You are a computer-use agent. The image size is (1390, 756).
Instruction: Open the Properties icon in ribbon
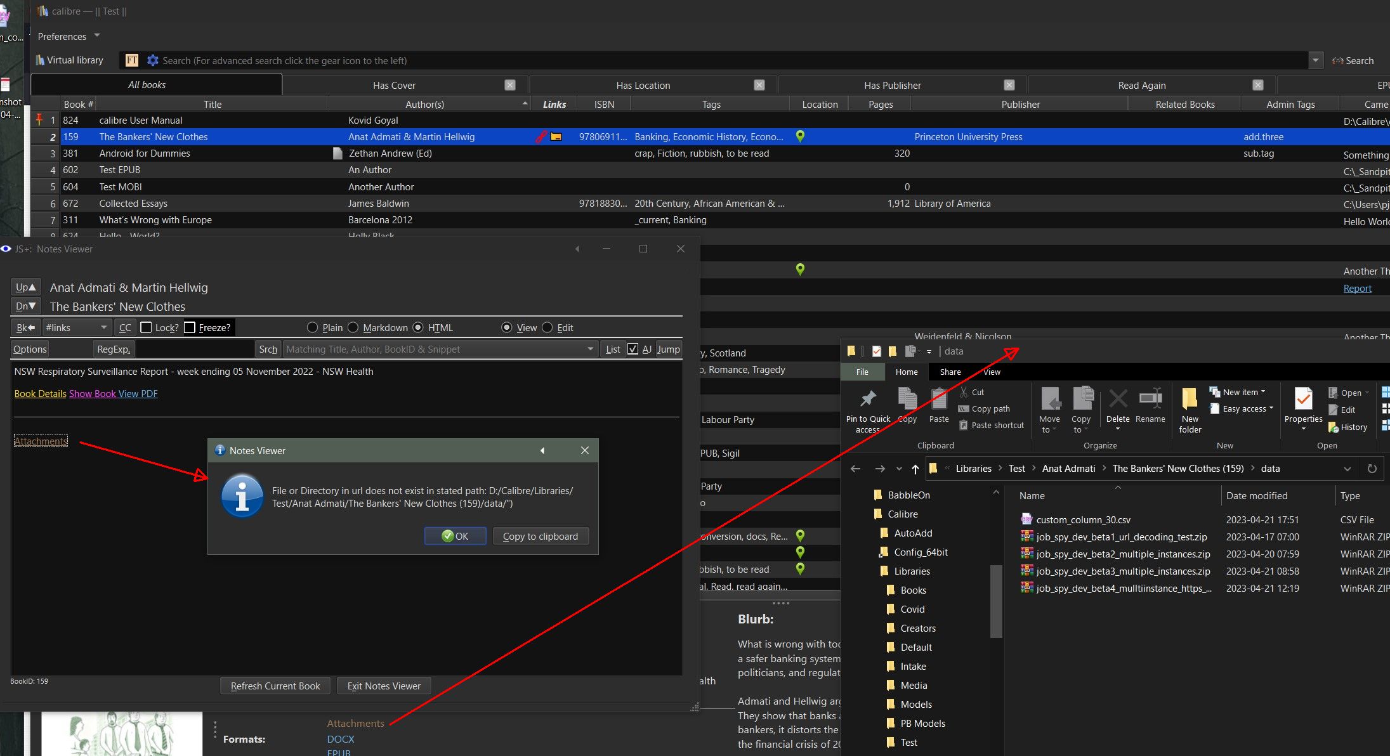pyautogui.click(x=1303, y=399)
